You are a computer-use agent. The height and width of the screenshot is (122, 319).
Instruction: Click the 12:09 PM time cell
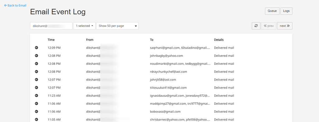(x=54, y=48)
